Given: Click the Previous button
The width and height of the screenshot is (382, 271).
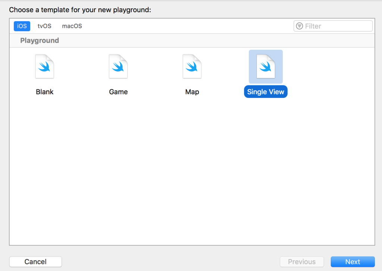Looking at the screenshot, I should click(302, 262).
